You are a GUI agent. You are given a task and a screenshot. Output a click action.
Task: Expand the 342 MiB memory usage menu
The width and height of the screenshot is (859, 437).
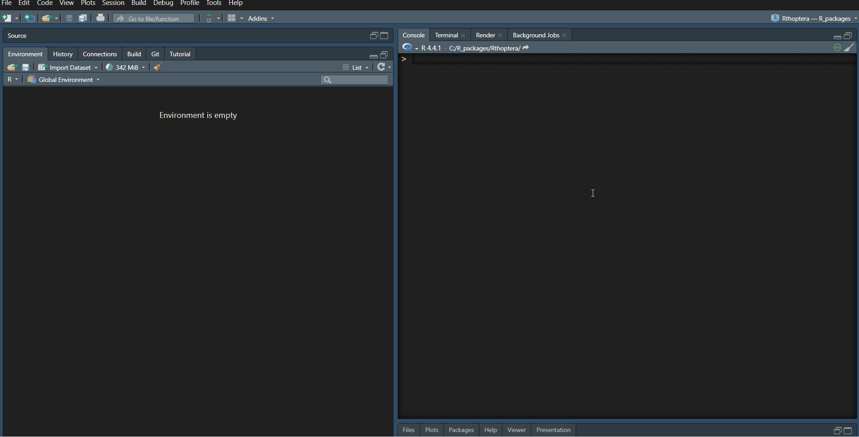click(126, 67)
